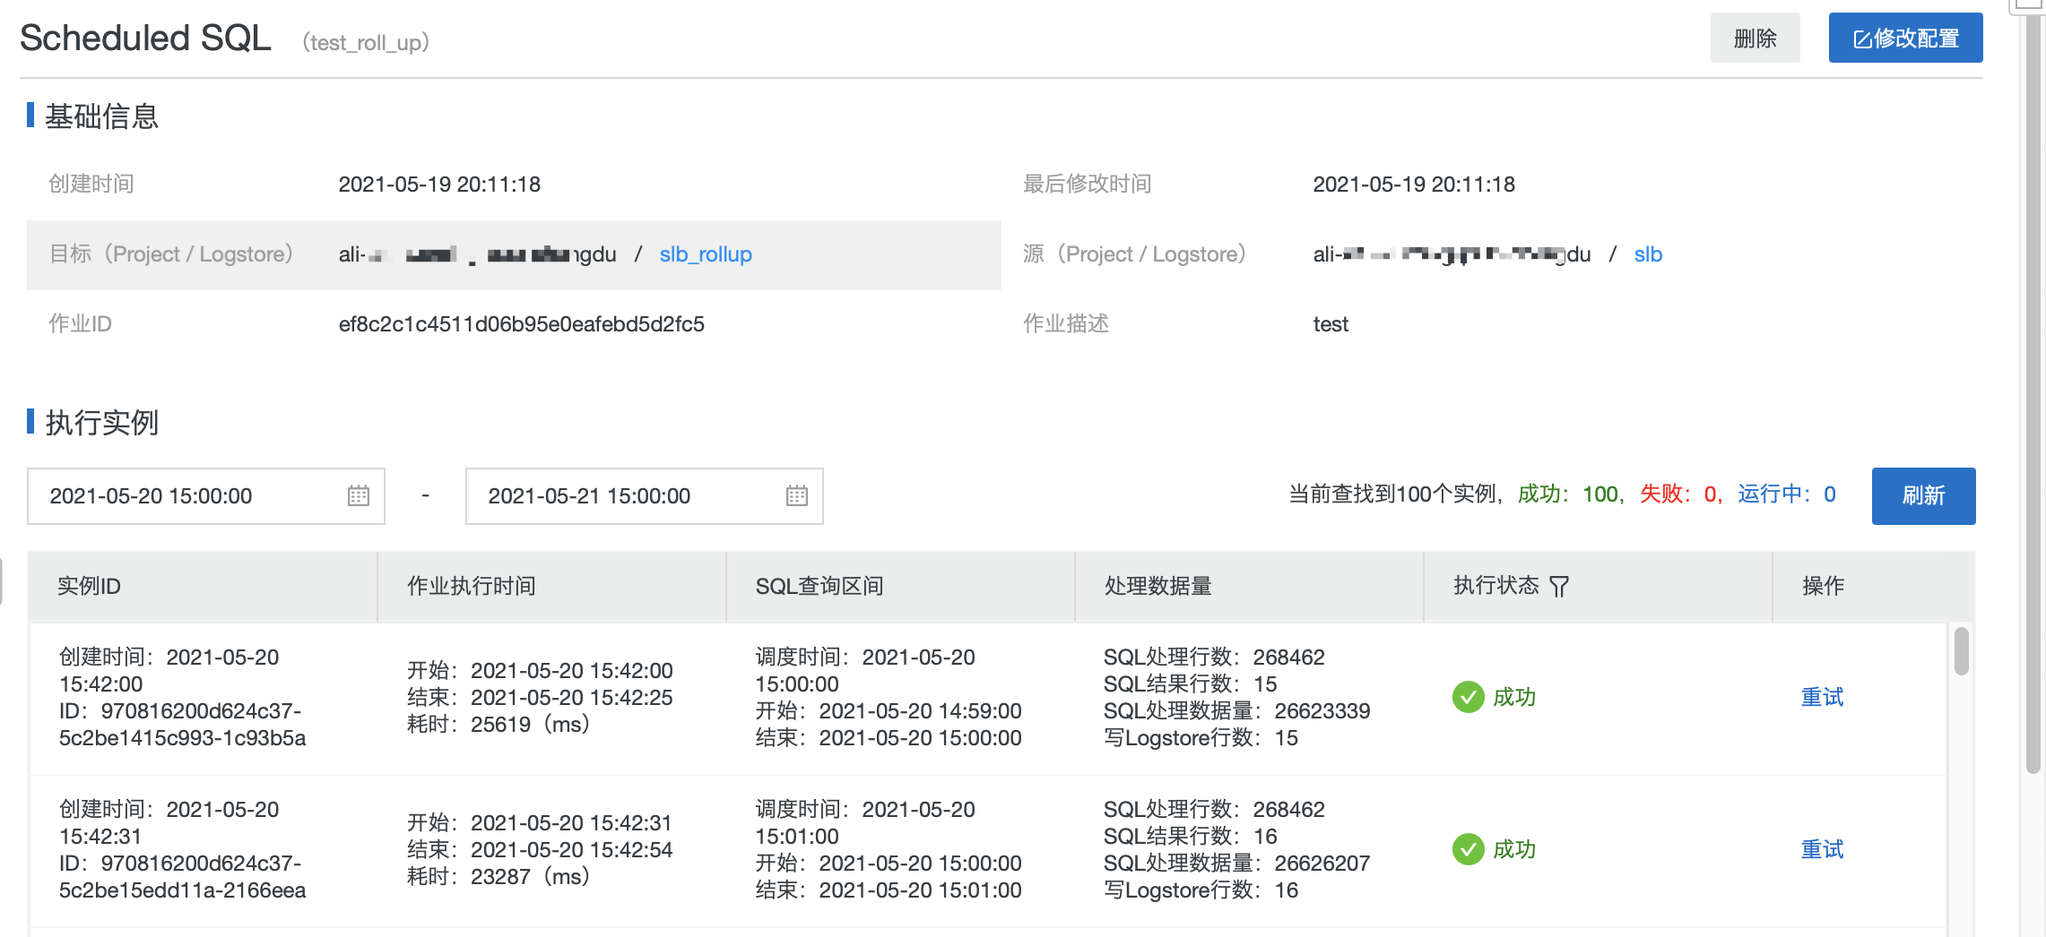Click the 删除 delete button
This screenshot has height=937, width=2046.
(x=1755, y=39)
